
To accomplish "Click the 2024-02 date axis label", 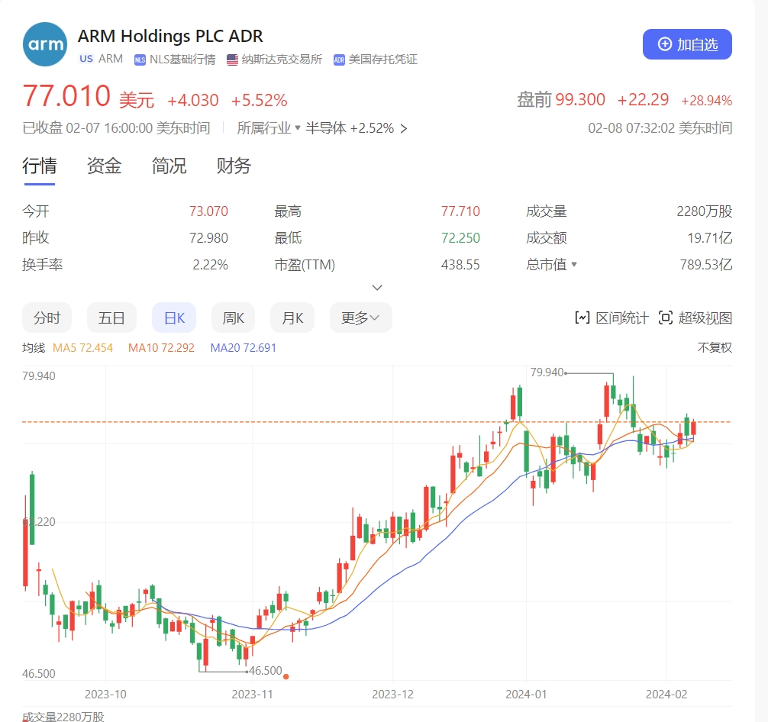I will point(666,695).
